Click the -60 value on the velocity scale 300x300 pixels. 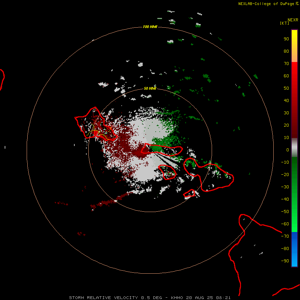[285, 224]
